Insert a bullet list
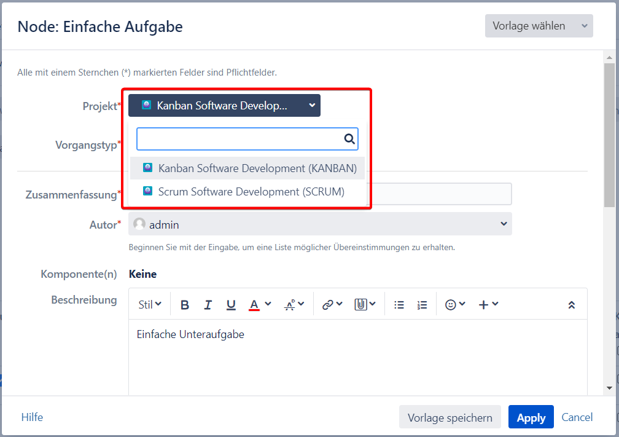Image resolution: width=619 pixels, height=437 pixels. coord(399,305)
